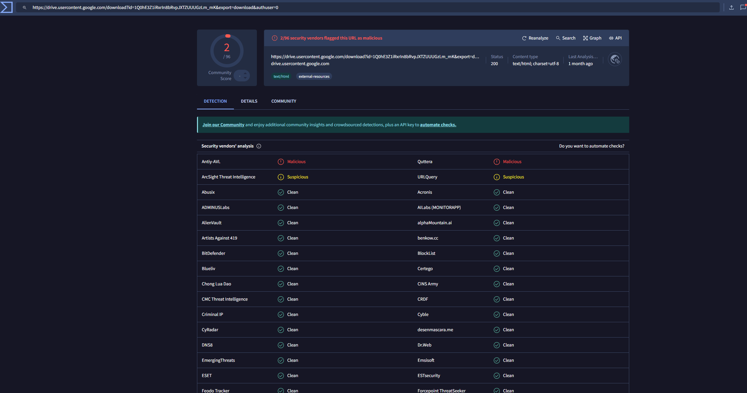The image size is (747, 393).
Task: Click the Antiy-AVL vendor name
Action: (x=211, y=162)
